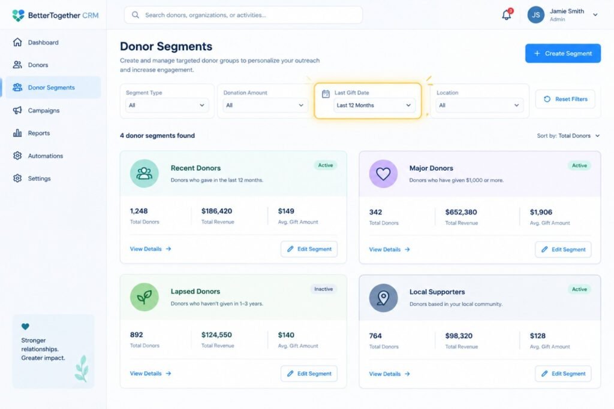This screenshot has height=409, width=614.
Task: Click the $652,380 total revenue value
Action: coord(461,212)
